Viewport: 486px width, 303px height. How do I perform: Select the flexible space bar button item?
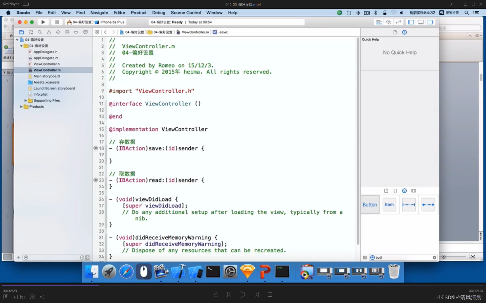click(428, 205)
